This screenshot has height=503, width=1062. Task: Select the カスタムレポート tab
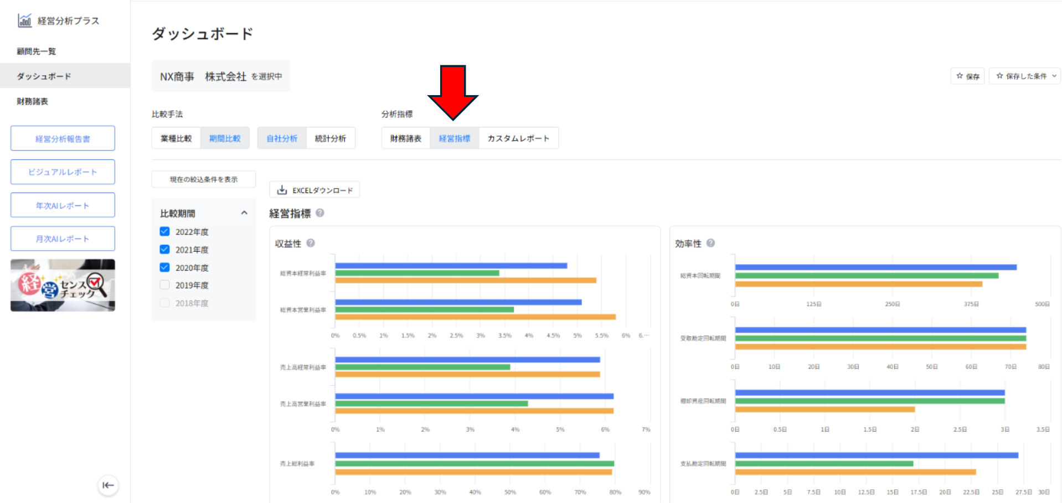[518, 138]
